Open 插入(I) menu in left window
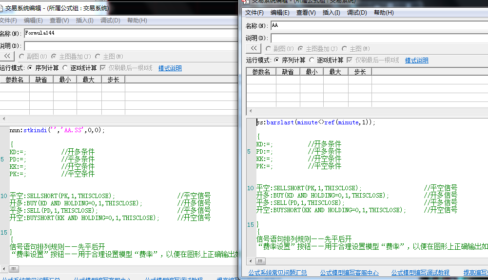Image resolution: width=488 pixels, height=280 pixels. pyautogui.click(x=85, y=20)
